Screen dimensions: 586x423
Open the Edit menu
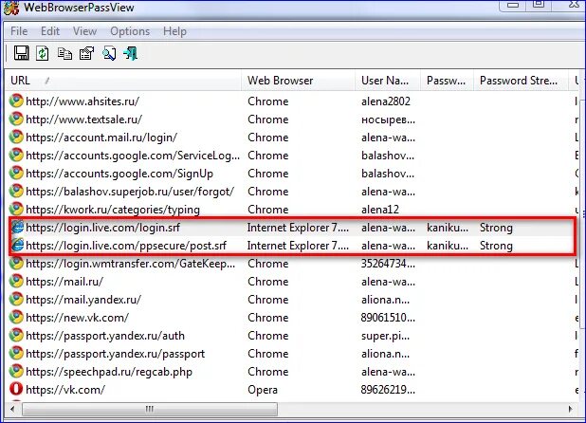[x=50, y=31]
